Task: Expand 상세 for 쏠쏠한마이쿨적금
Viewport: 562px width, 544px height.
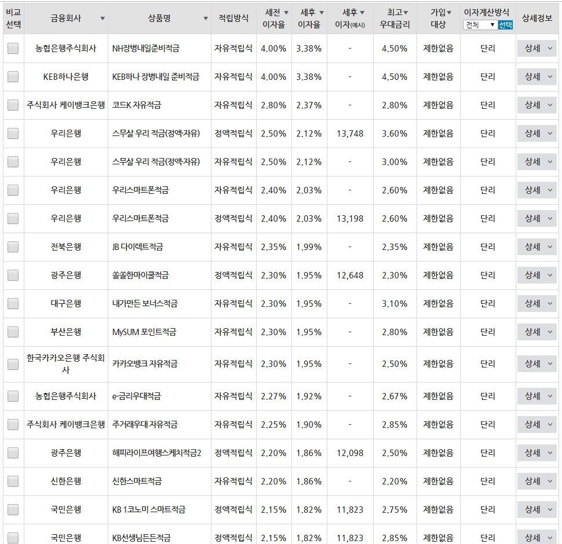Action: pyautogui.click(x=537, y=275)
